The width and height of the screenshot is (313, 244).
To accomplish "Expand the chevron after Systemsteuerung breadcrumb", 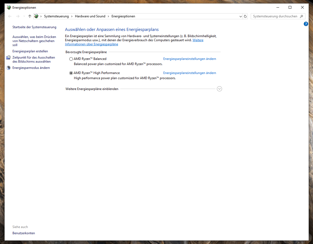I will [72, 16].
